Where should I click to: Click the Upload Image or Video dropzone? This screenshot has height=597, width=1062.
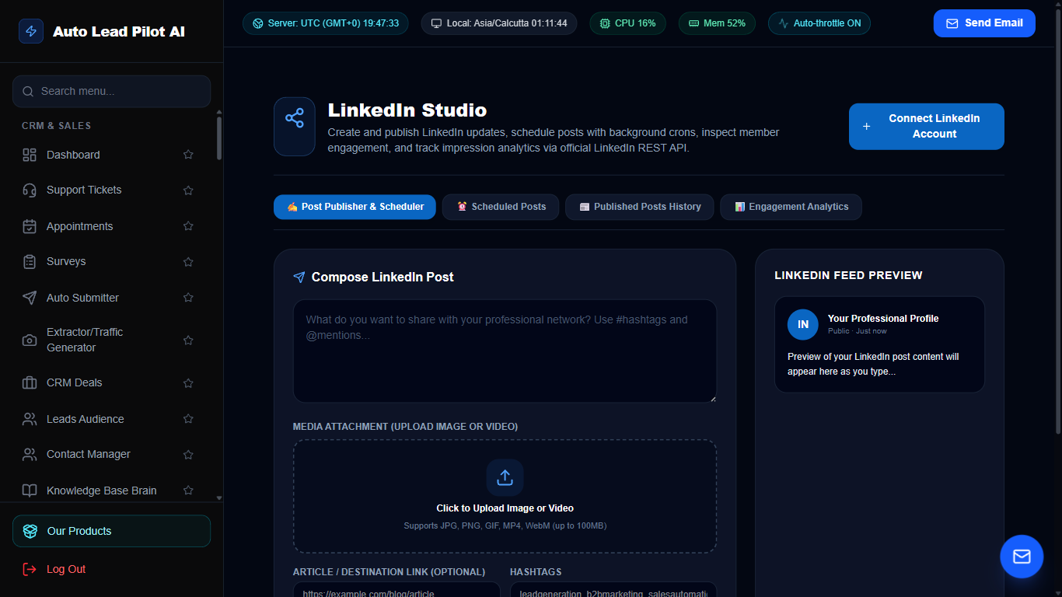point(505,497)
